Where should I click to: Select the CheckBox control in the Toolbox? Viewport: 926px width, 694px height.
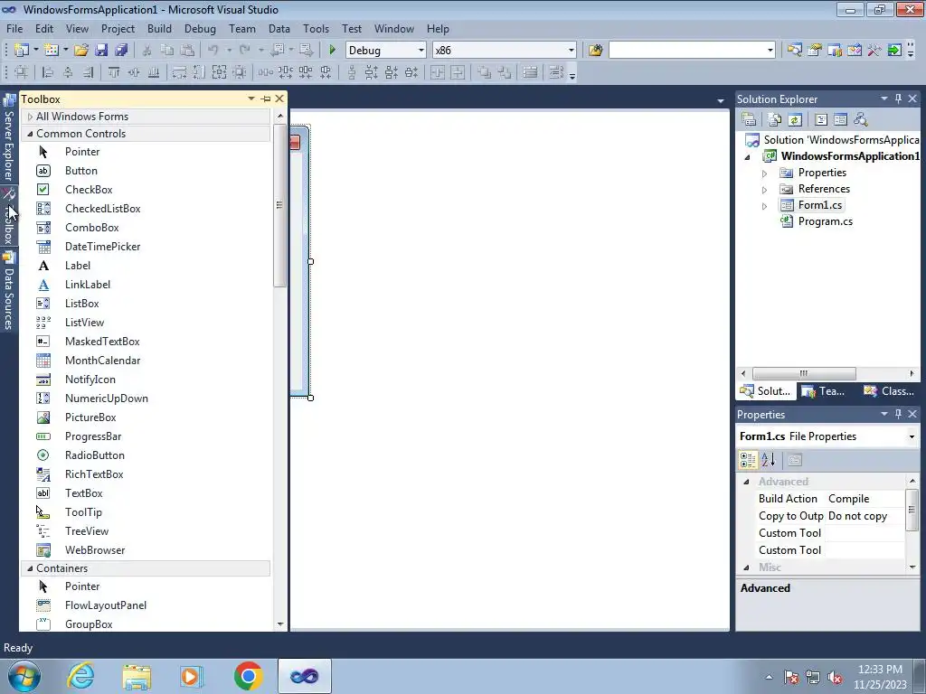pos(146,190)
